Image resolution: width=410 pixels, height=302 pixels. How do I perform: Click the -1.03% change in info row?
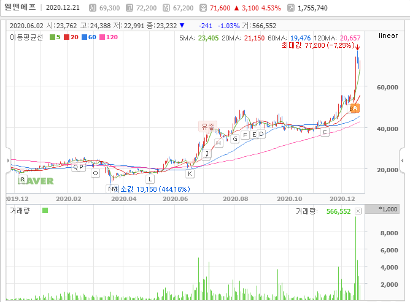[x=228, y=26]
